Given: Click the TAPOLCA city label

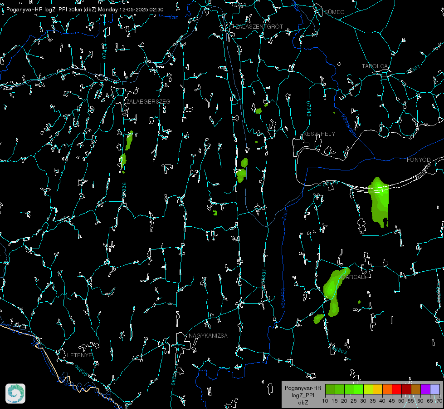Looking at the screenshot, I should click(x=375, y=66).
